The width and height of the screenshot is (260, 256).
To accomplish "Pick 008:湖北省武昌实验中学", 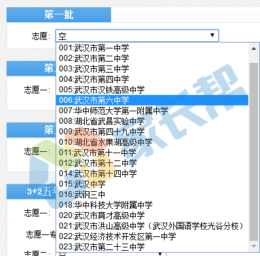I will pyautogui.click(x=152, y=121).
